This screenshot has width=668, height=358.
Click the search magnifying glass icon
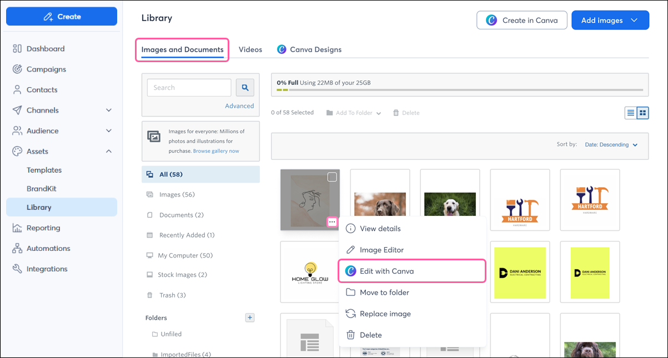244,87
